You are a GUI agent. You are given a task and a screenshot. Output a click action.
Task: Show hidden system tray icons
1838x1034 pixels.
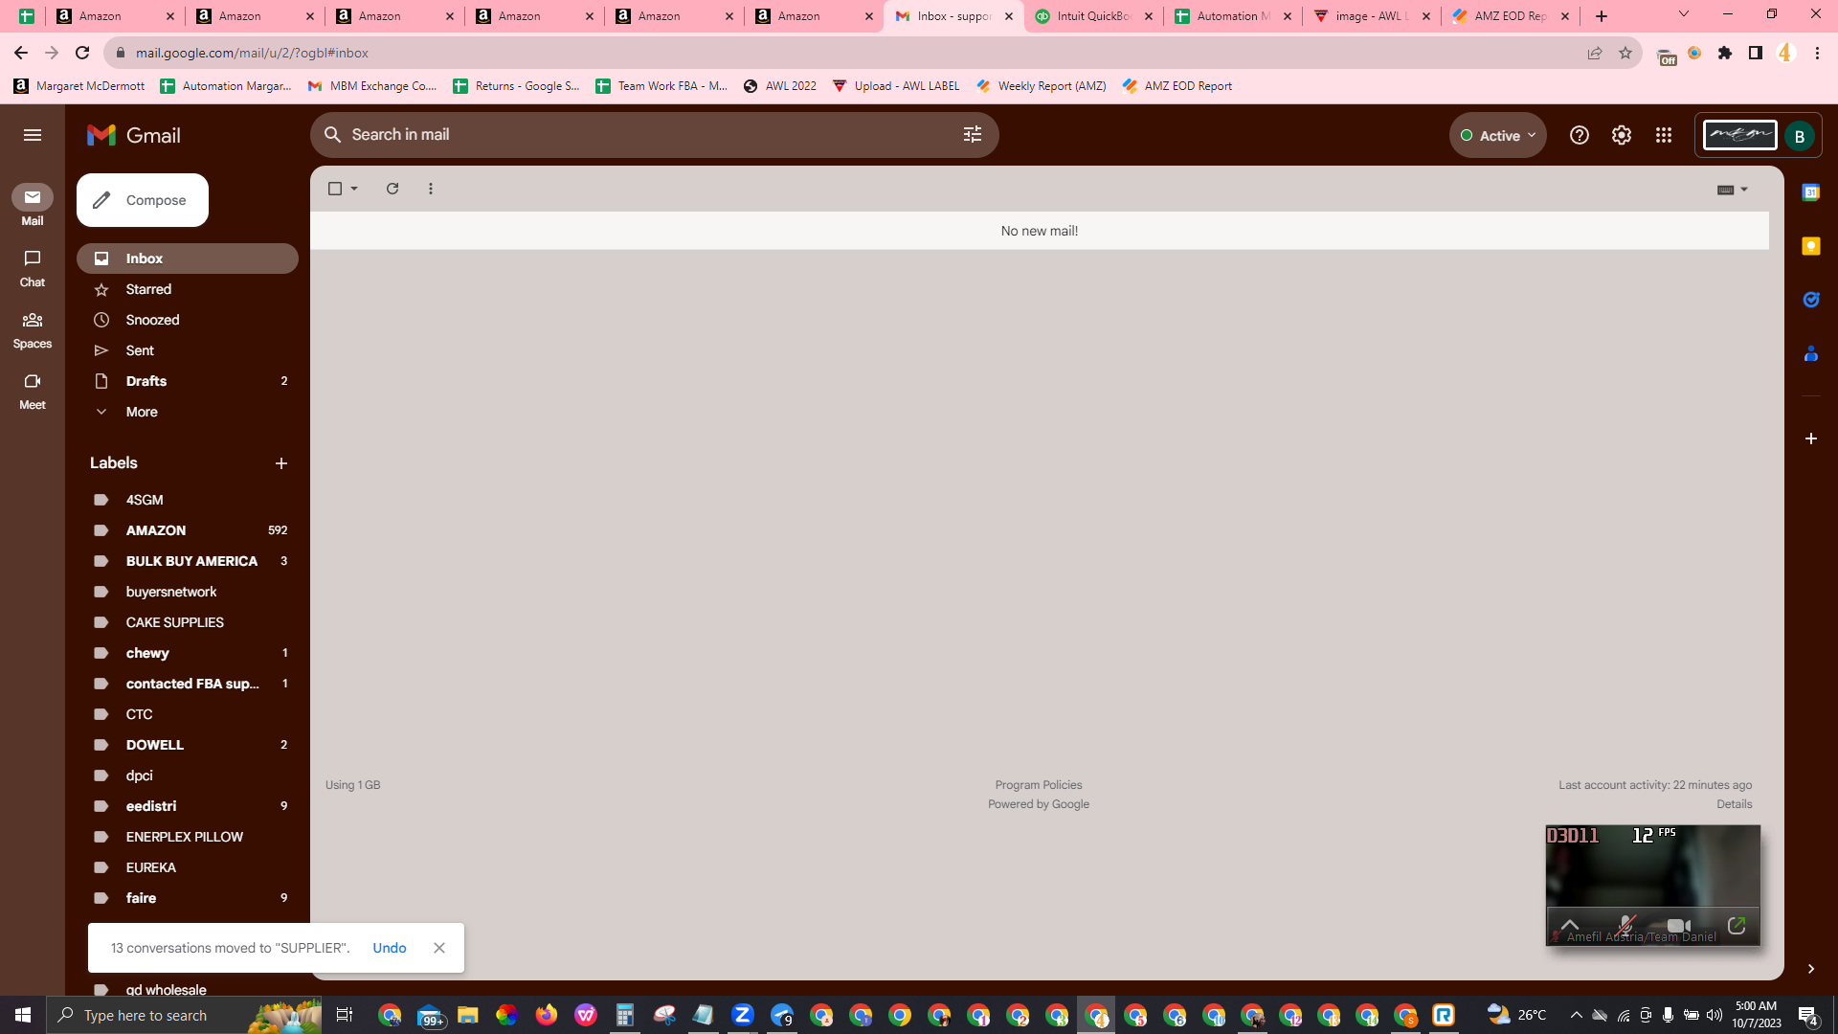point(1576,1015)
